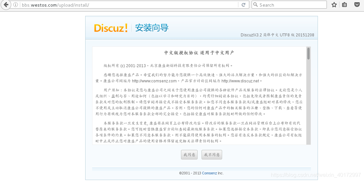Viewport: 364px width, 181px height.
Task: Open the Comsenz footer link
Action: (210, 173)
